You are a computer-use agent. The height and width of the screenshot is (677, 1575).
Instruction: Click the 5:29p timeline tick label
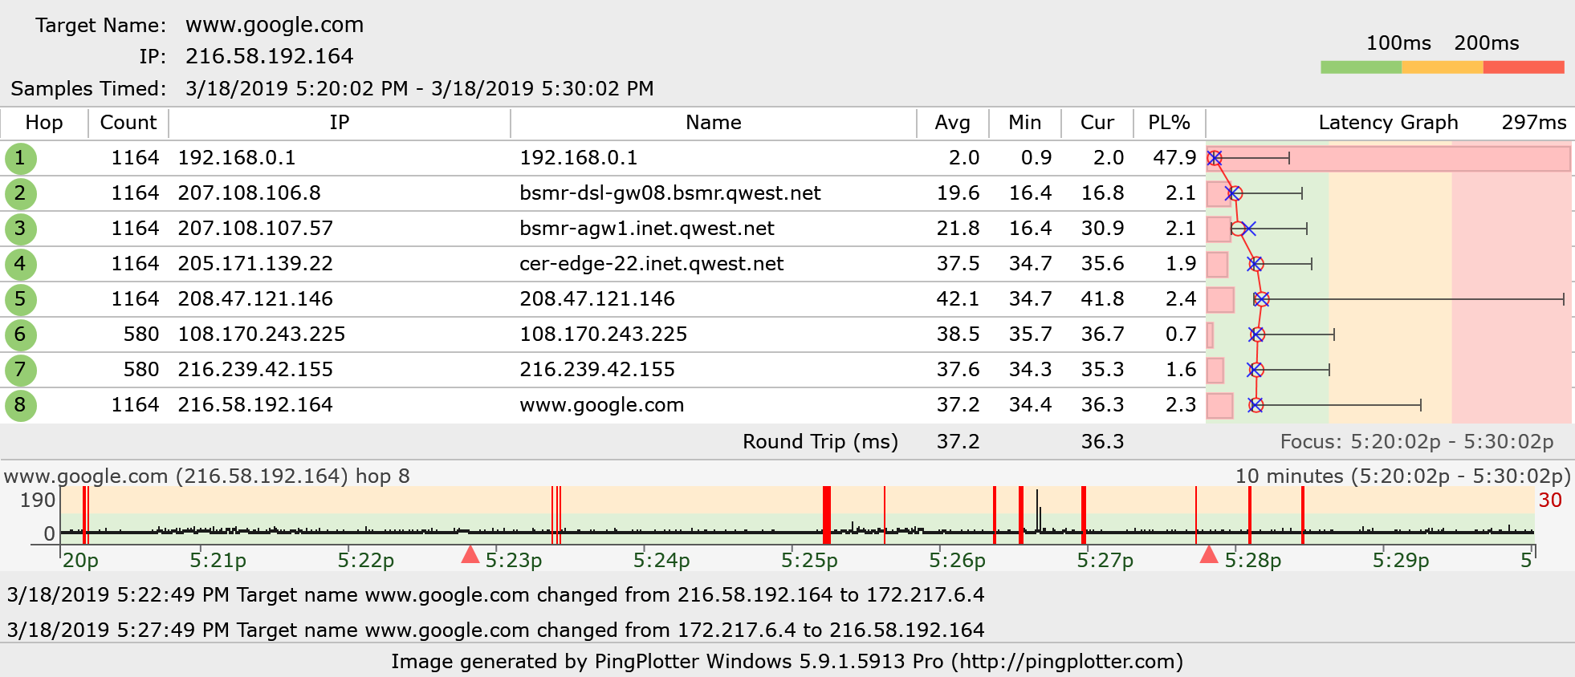click(1401, 561)
